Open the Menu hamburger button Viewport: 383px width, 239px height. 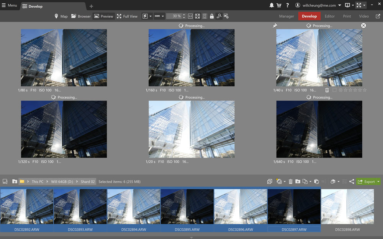coord(9,5)
